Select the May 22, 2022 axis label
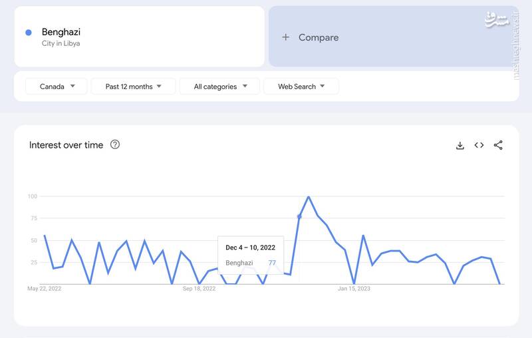Image resolution: width=532 pixels, height=338 pixels. pos(44,289)
